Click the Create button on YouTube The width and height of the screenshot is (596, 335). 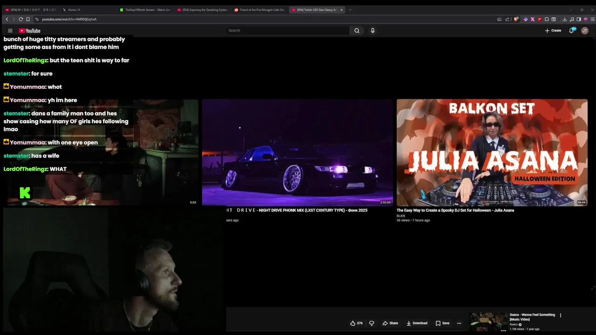click(553, 31)
